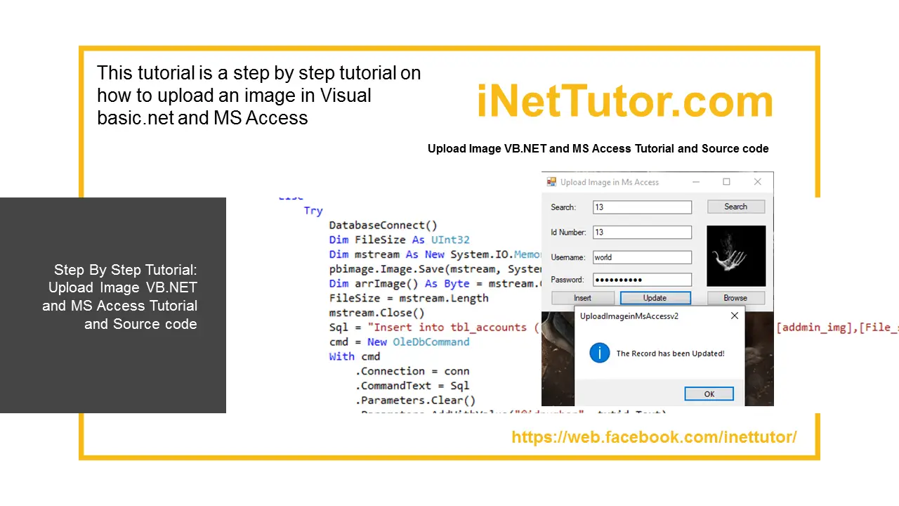Click the 'Dim FileSize As UInt32' code line
The image size is (899, 506).
pyautogui.click(x=399, y=240)
